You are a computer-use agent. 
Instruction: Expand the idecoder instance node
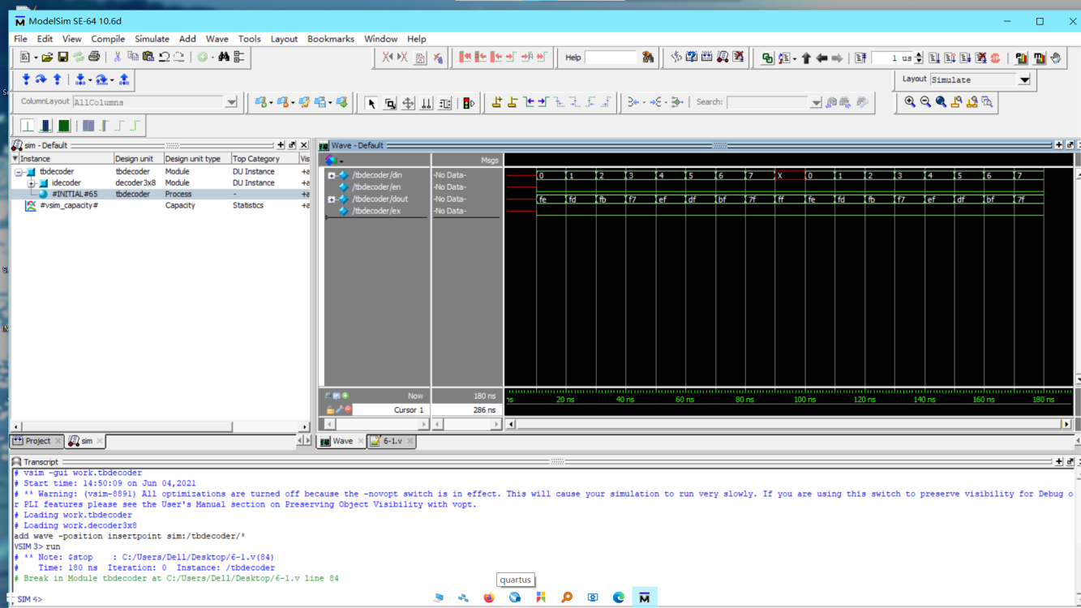point(32,183)
